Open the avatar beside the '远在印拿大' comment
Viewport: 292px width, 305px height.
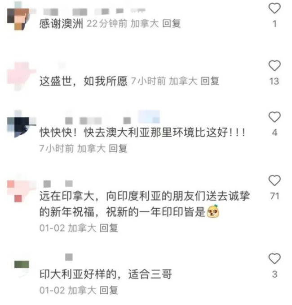(22, 191)
